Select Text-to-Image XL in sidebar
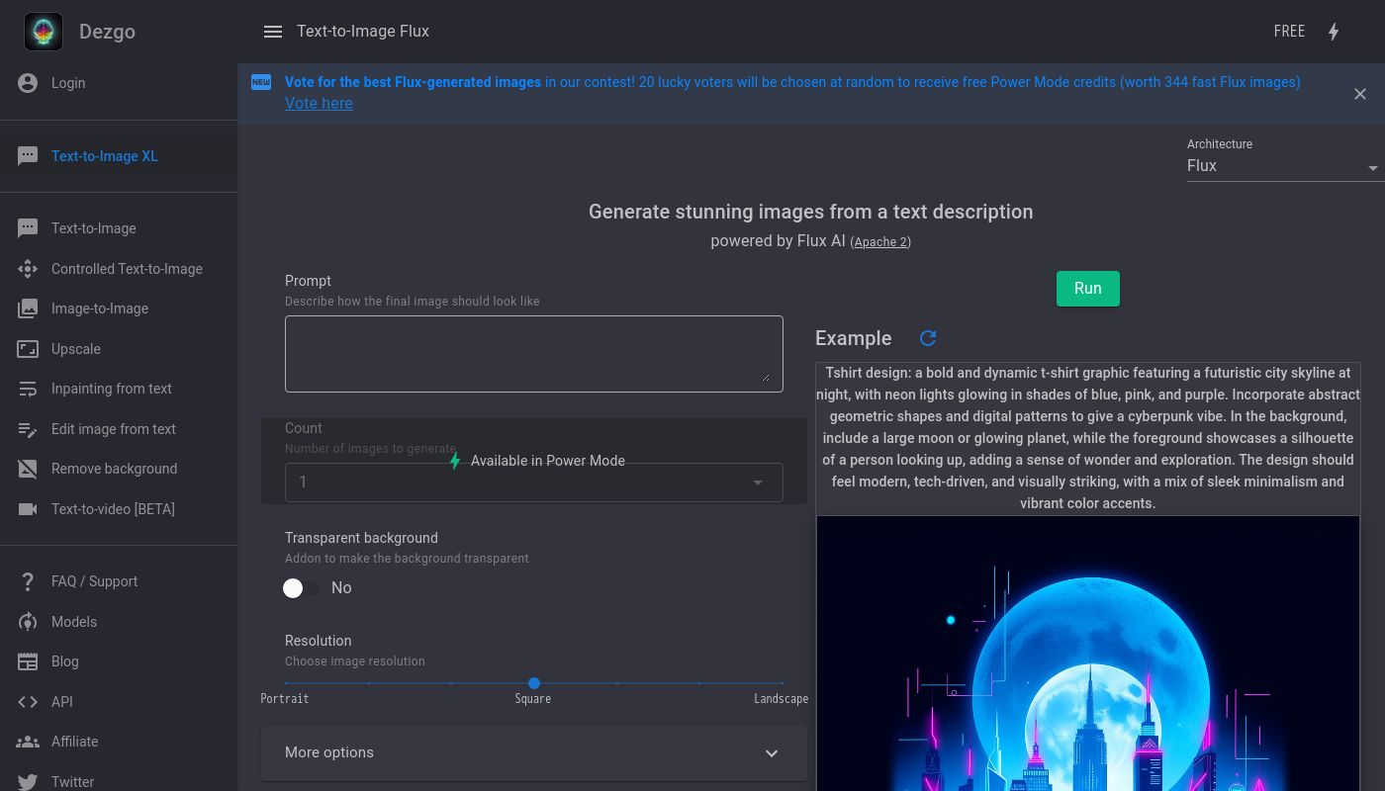 coord(119,156)
